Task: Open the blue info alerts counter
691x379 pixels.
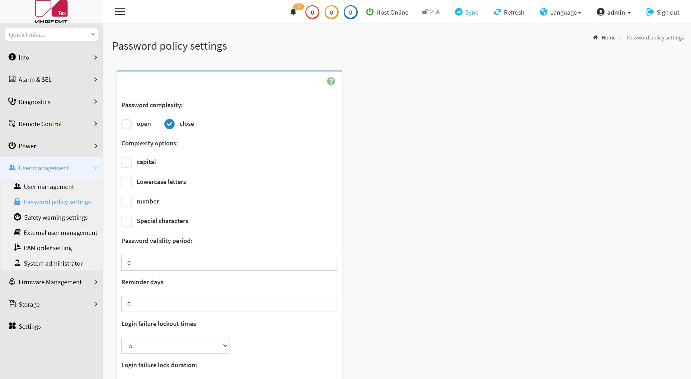Action: click(x=350, y=12)
